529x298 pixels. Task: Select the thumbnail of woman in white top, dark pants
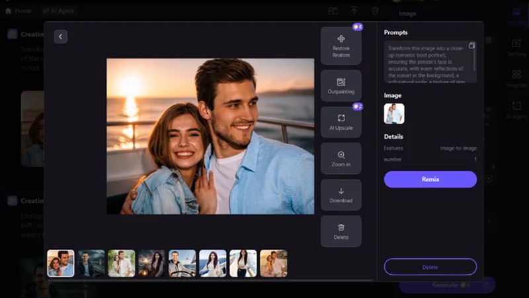pyautogui.click(x=243, y=263)
